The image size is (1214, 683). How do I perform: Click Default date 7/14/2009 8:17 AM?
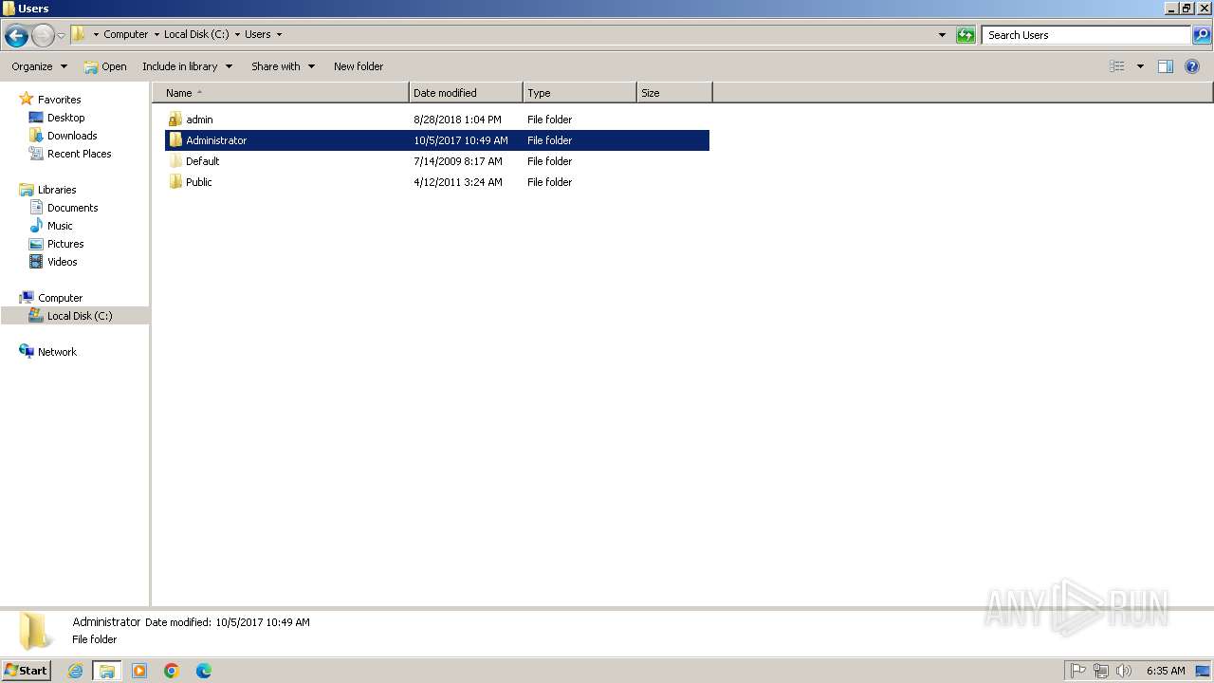(458, 161)
